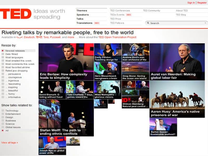Select Most emailed this week option
Viewport: 208px width, 156px height.
(x=16, y=61)
